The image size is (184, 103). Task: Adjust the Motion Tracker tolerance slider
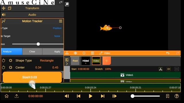[x=38, y=44]
